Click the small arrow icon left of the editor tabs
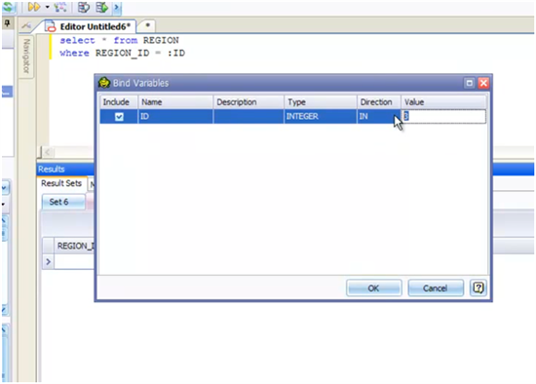536x384 pixels. click(26, 25)
